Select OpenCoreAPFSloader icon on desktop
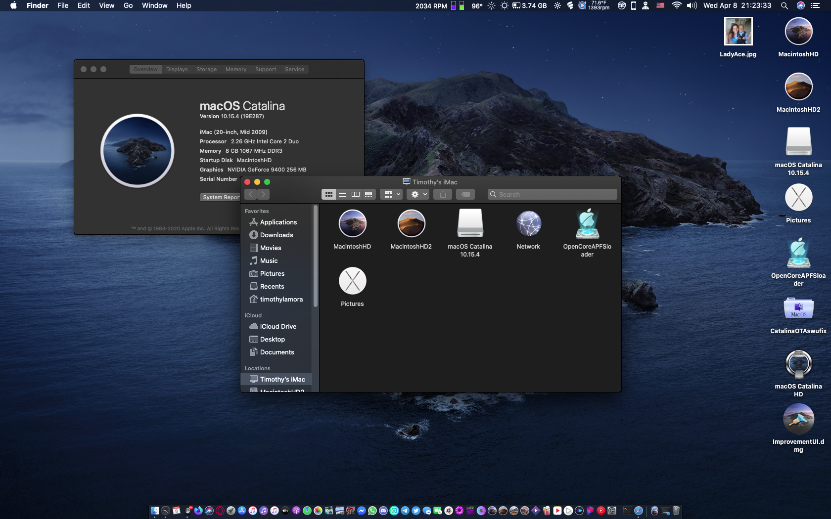 (798, 253)
